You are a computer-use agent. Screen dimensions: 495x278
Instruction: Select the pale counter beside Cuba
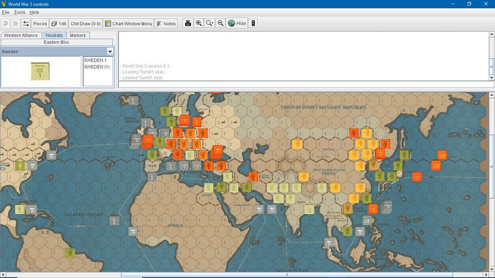pos(20,209)
